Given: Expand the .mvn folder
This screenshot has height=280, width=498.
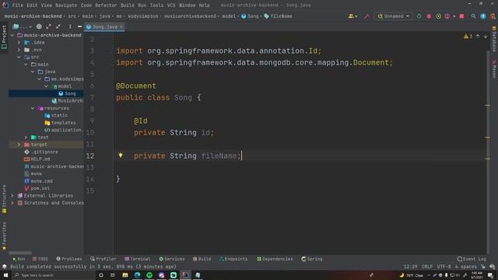Looking at the screenshot, I should (19, 50).
